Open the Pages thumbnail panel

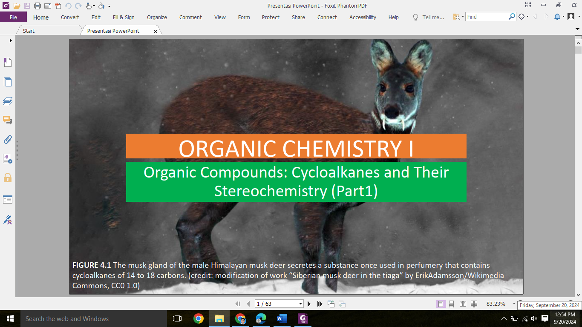(x=8, y=82)
